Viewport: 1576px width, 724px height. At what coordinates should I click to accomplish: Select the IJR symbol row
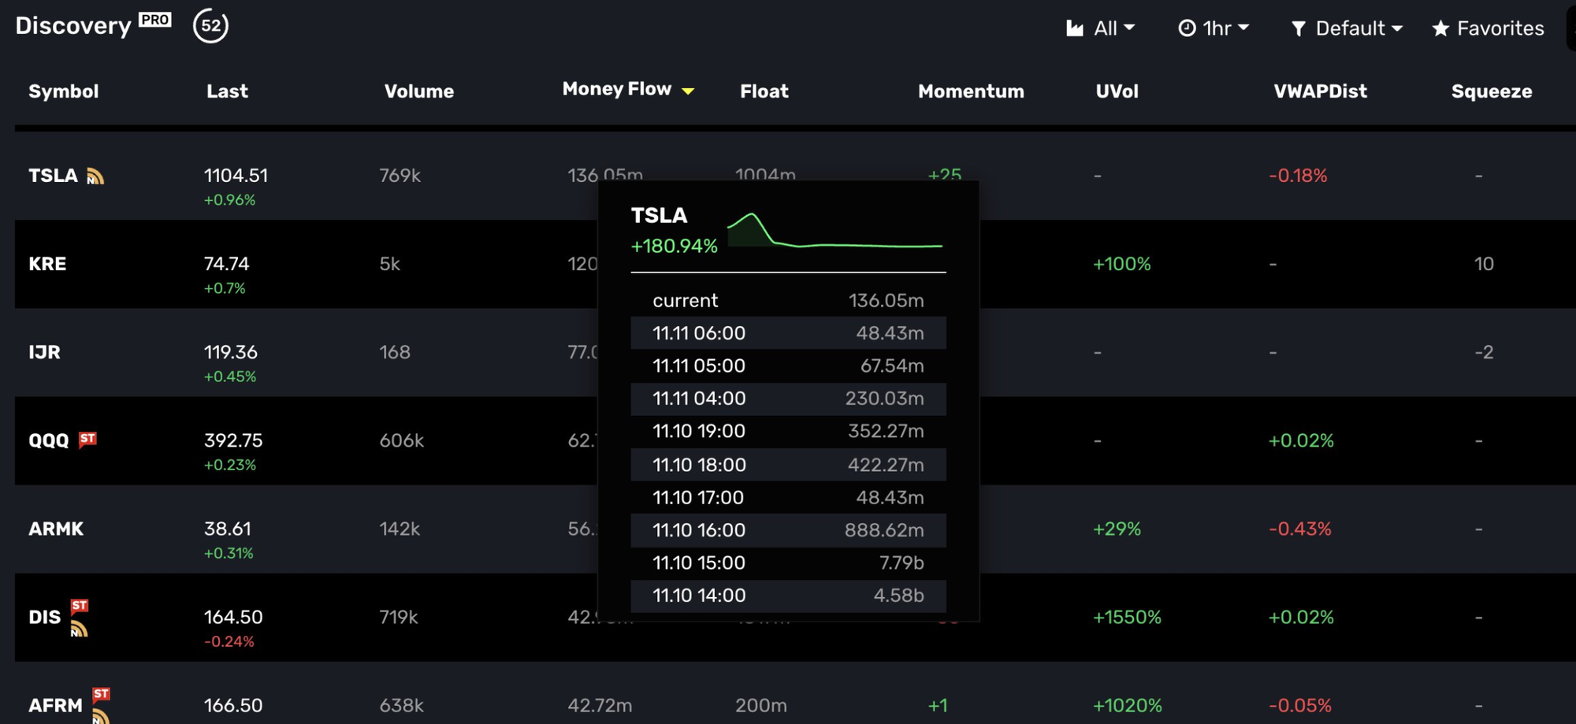(x=44, y=352)
